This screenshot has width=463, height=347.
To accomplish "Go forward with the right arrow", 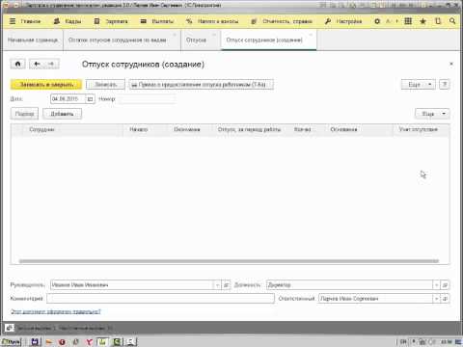I will click(x=51, y=64).
